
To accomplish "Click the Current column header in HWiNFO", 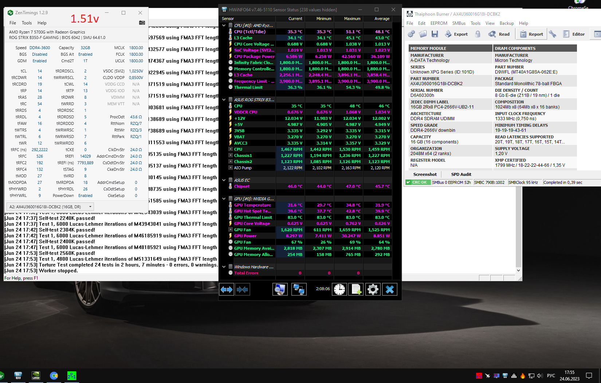I will tap(290, 19).
